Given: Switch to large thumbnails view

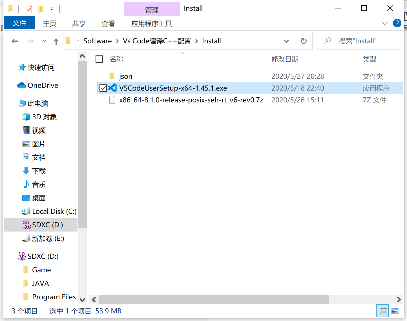Looking at the screenshot, I should tap(395, 311).
